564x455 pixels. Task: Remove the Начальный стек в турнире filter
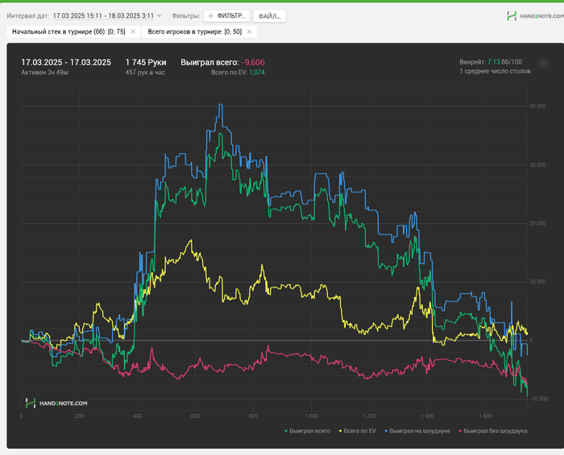(133, 31)
